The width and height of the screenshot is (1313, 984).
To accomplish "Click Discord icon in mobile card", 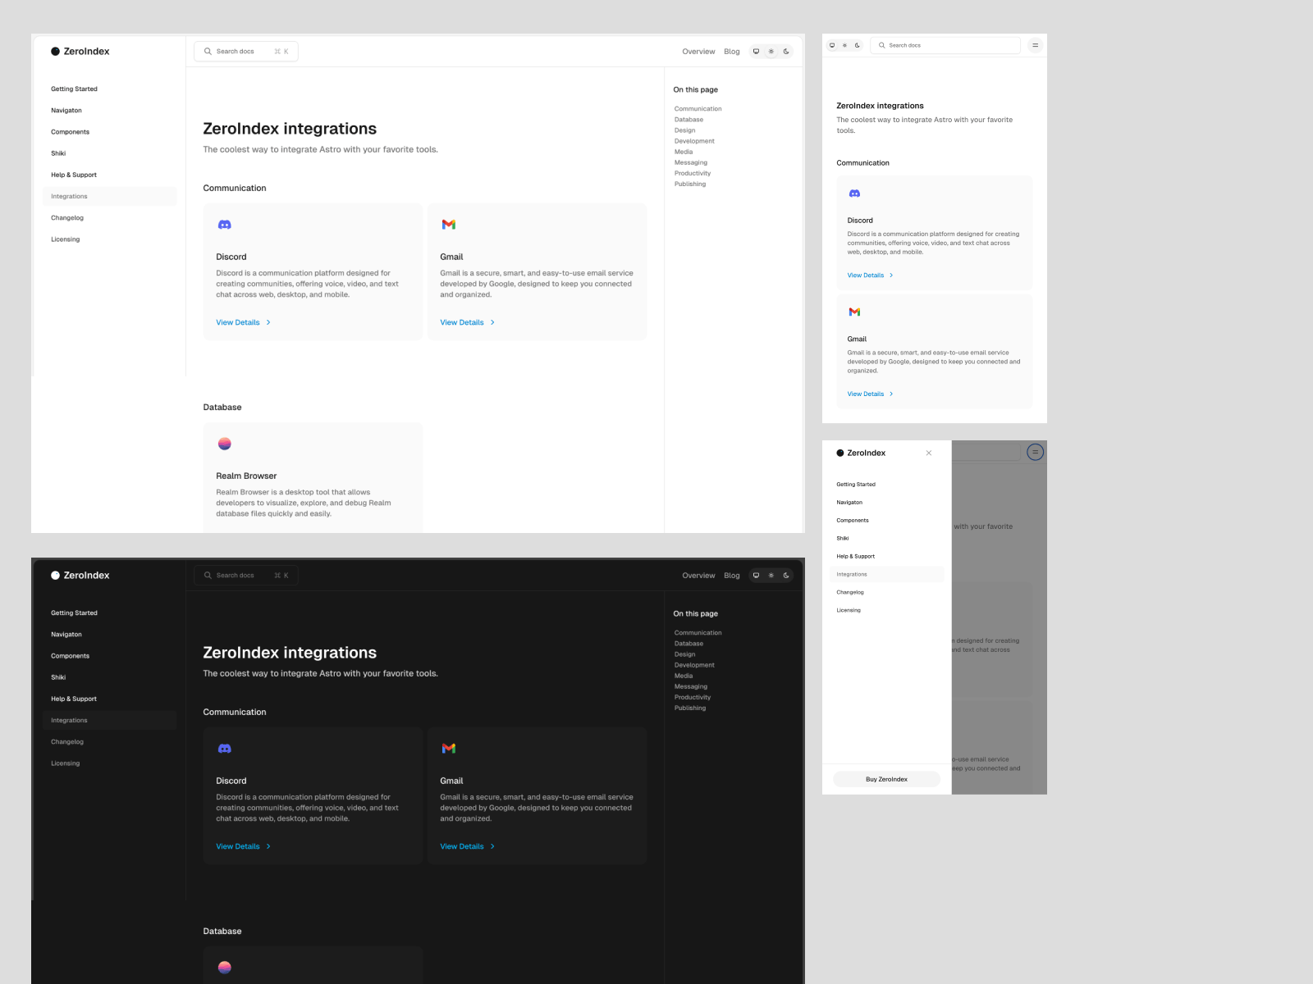I will [854, 194].
